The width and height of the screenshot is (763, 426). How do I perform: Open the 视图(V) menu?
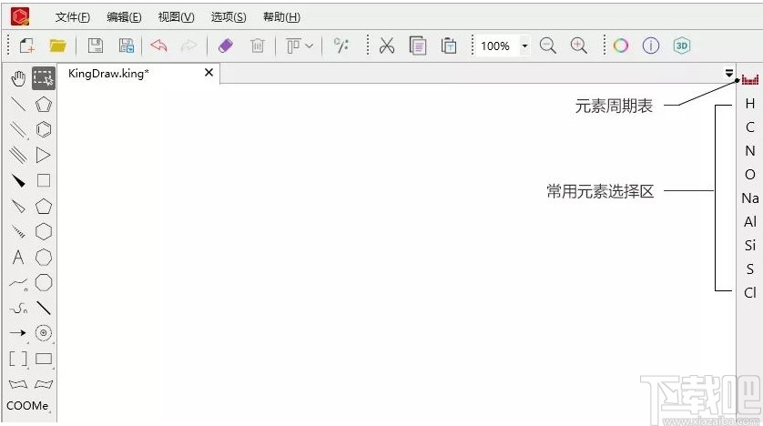click(176, 17)
